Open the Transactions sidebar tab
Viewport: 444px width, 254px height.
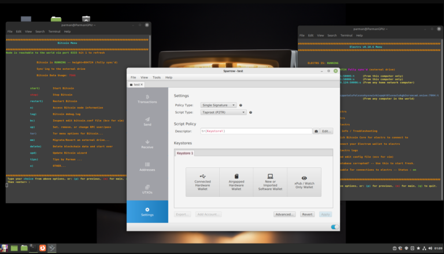point(147,99)
